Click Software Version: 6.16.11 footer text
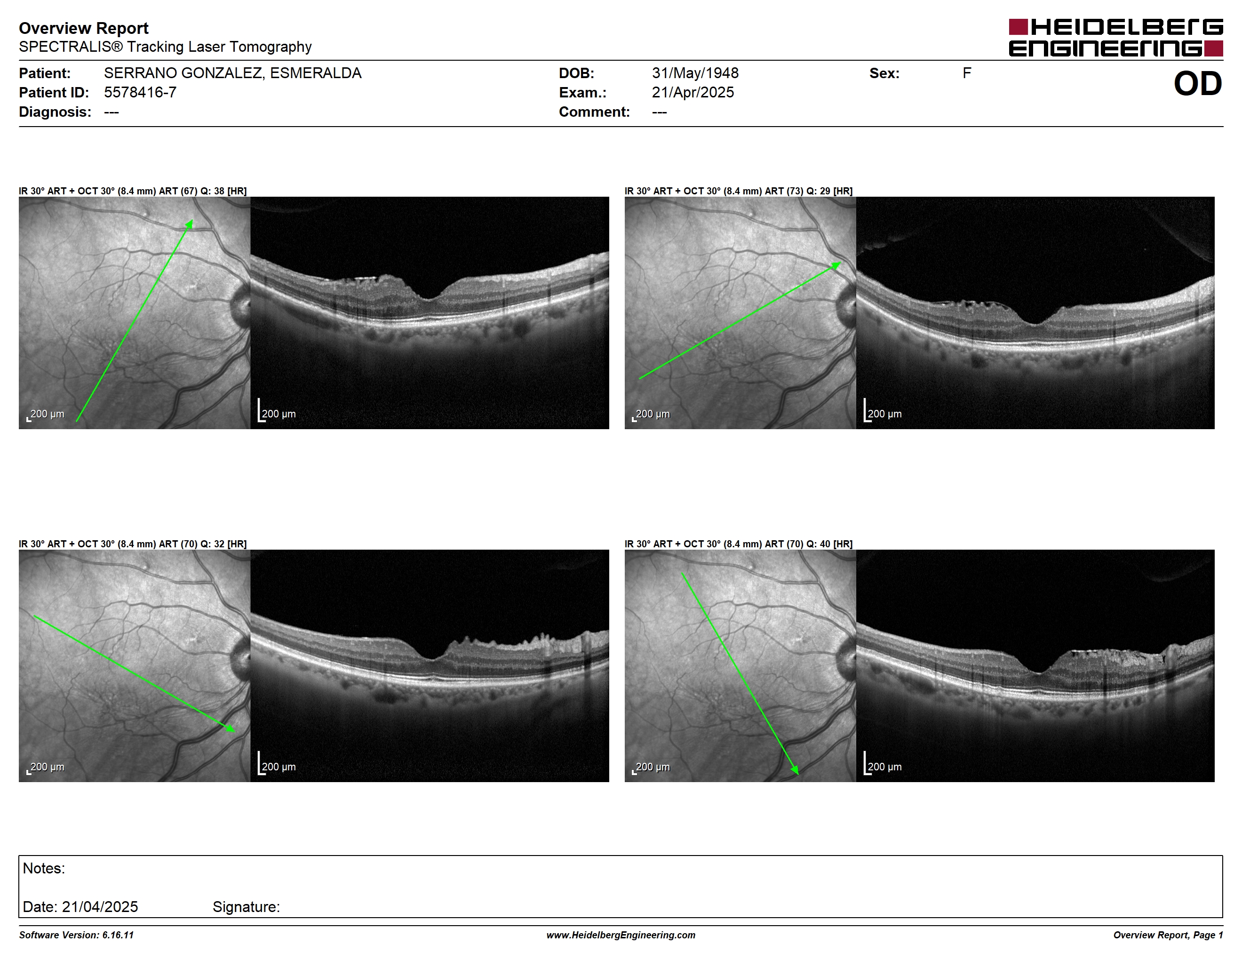 coord(76,935)
